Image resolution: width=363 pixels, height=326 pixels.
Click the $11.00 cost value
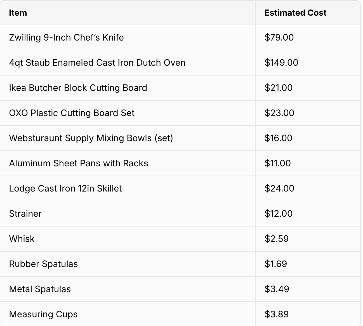278,163
